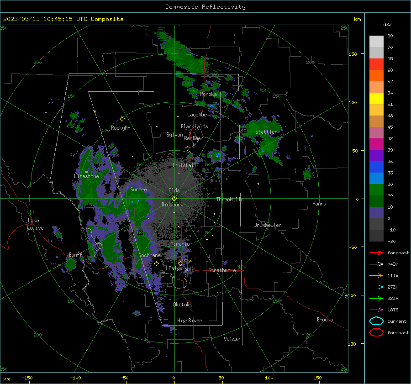Screen dimensions: 411x384
Task: Click the Composite_Reflectivity title text
Action: pyautogui.click(x=205, y=7)
